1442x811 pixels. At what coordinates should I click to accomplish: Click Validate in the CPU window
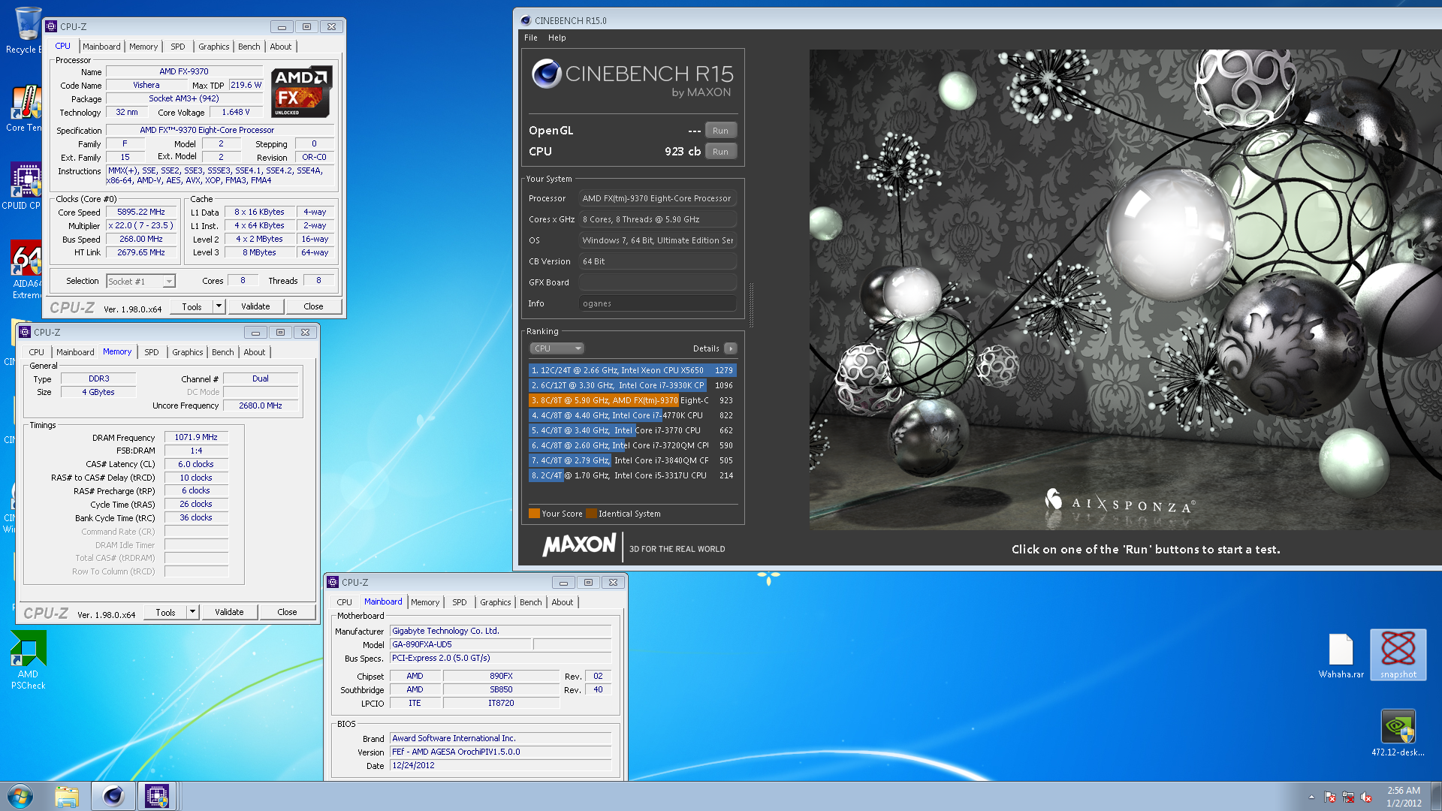tap(255, 306)
